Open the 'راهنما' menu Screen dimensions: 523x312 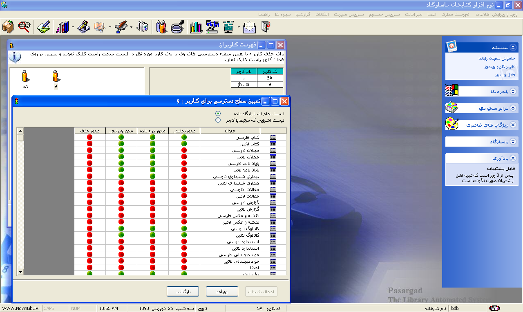[x=264, y=14]
